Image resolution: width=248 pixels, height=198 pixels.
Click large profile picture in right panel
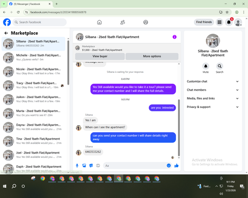213,41
